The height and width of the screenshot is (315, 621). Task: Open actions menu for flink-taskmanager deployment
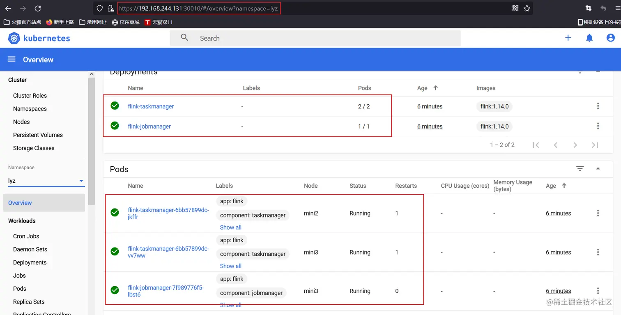point(598,106)
